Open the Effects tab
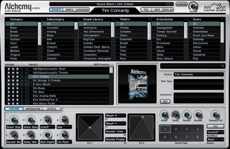 (x=51, y=109)
